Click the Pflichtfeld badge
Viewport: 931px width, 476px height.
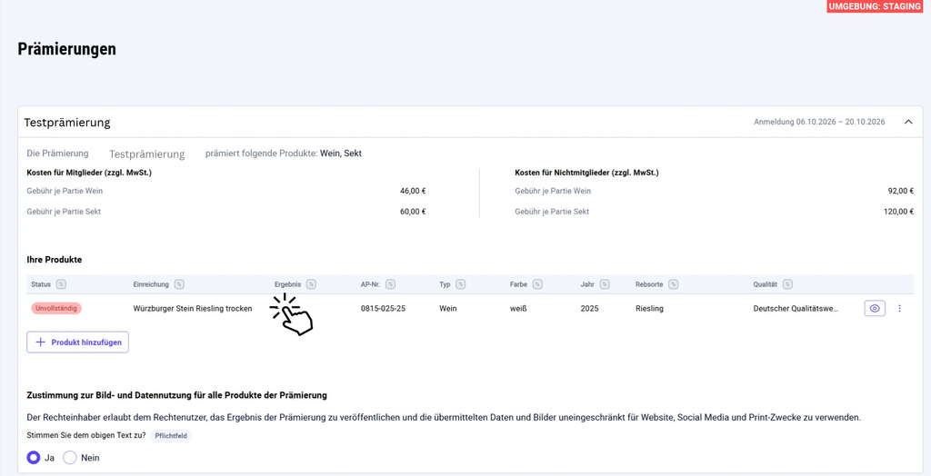(171, 435)
